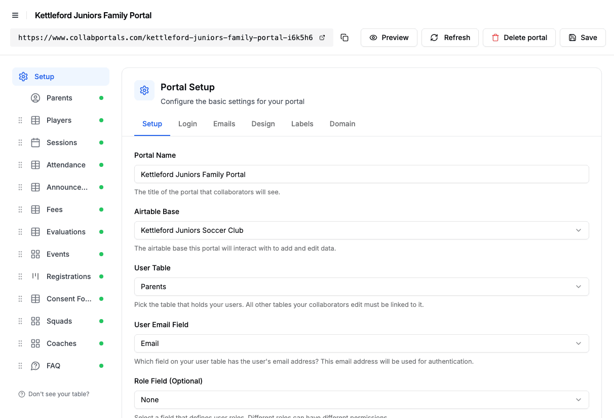614x418 pixels.
Task: Click the Portal Name input field
Action: click(x=362, y=174)
